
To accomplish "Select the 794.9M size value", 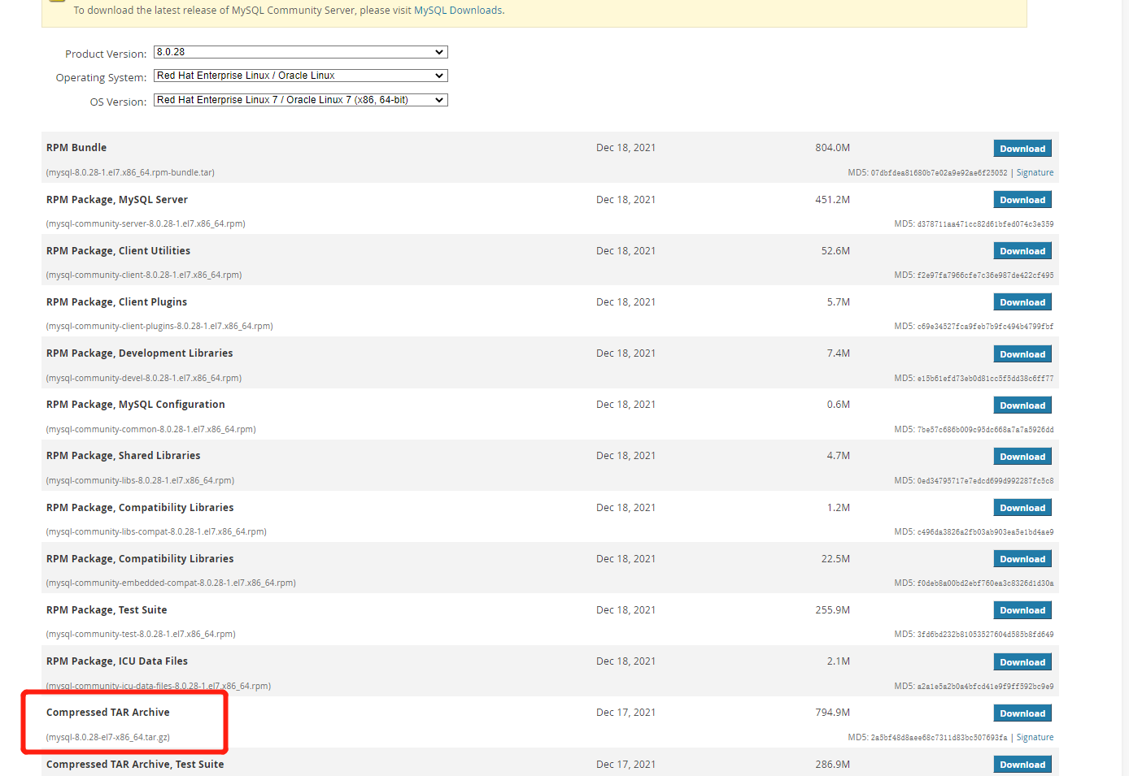I will tap(832, 713).
